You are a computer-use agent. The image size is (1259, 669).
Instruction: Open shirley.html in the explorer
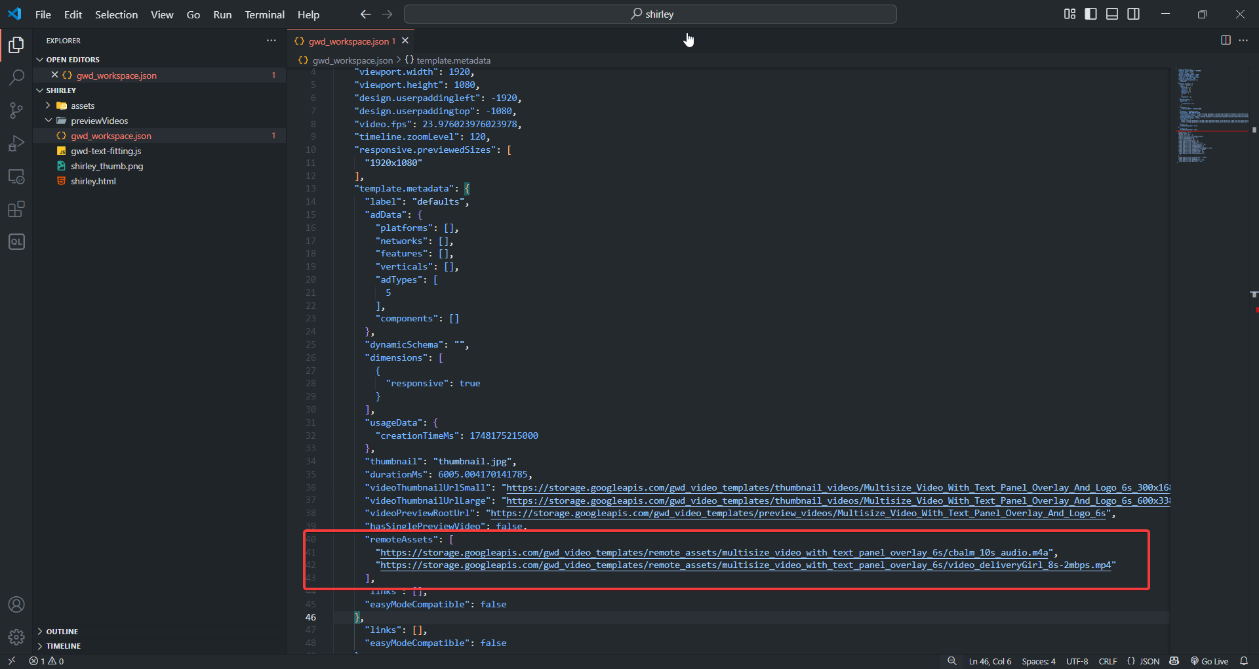tap(93, 181)
